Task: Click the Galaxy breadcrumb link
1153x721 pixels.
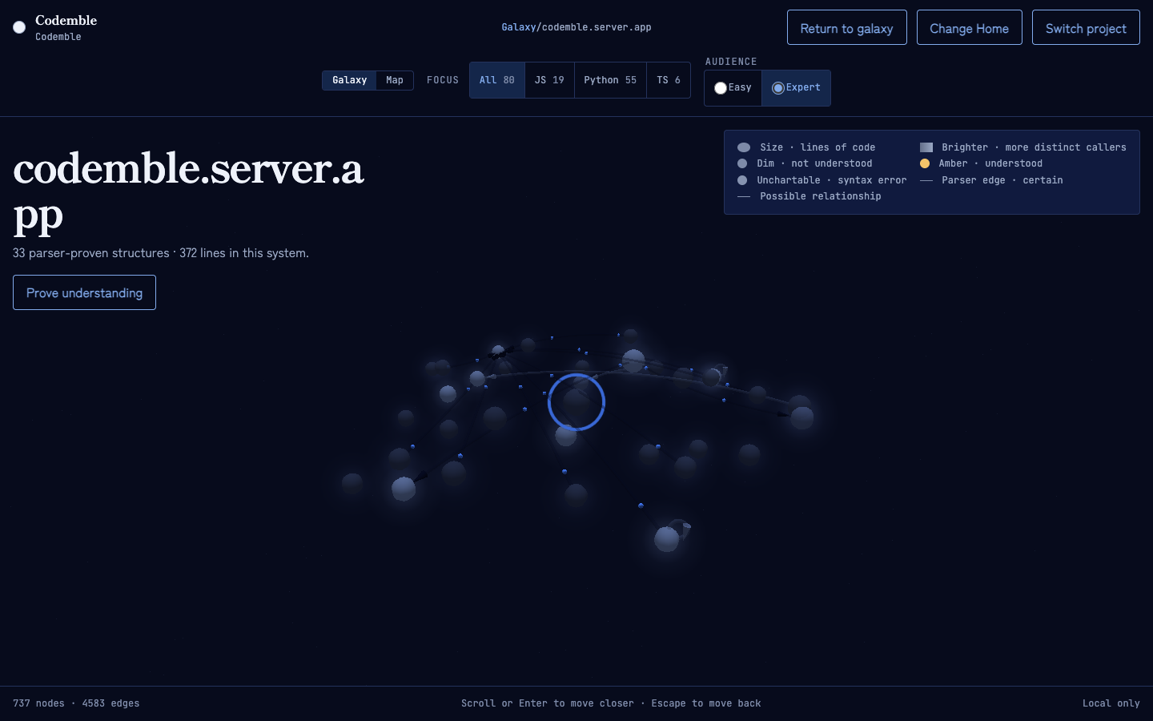Action: pos(519,27)
